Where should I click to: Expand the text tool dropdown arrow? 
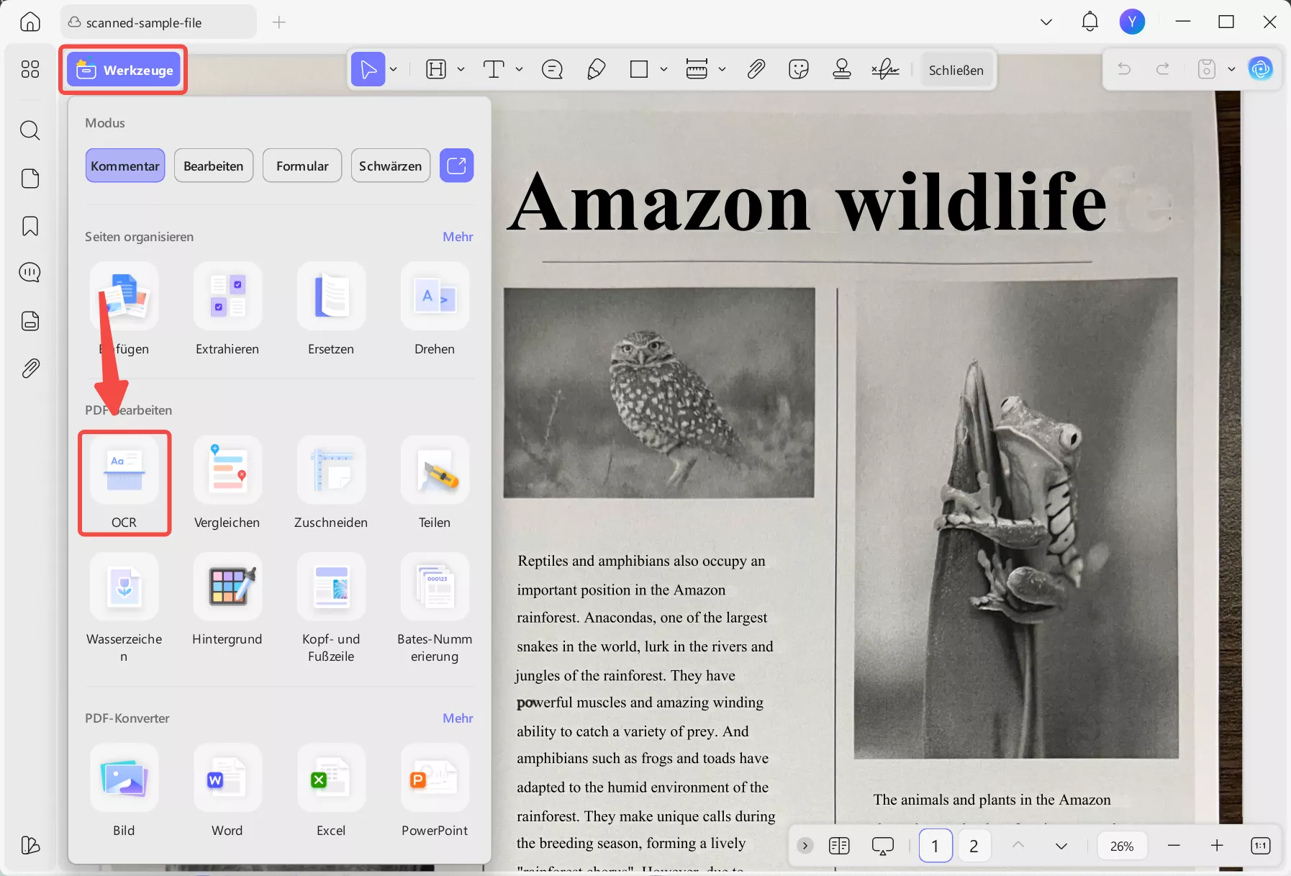pyautogui.click(x=519, y=69)
